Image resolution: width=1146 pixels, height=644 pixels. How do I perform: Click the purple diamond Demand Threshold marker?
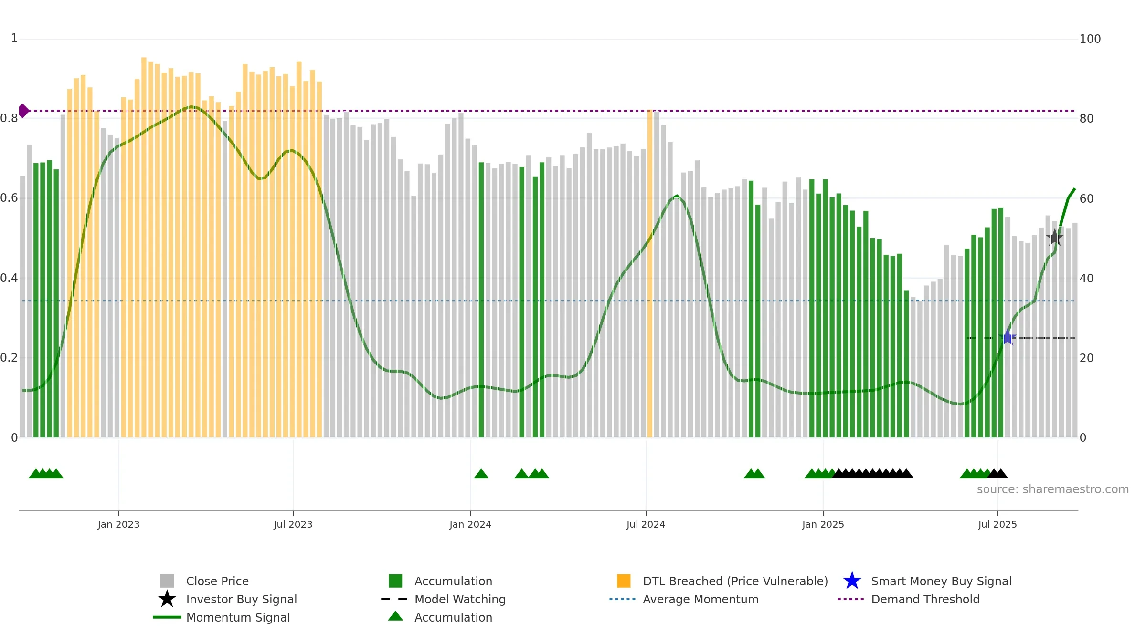pyautogui.click(x=23, y=111)
